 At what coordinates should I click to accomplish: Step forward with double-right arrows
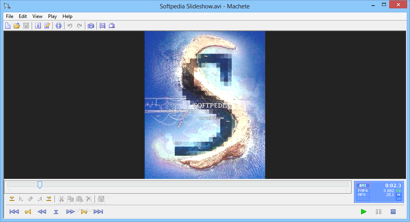point(70,212)
